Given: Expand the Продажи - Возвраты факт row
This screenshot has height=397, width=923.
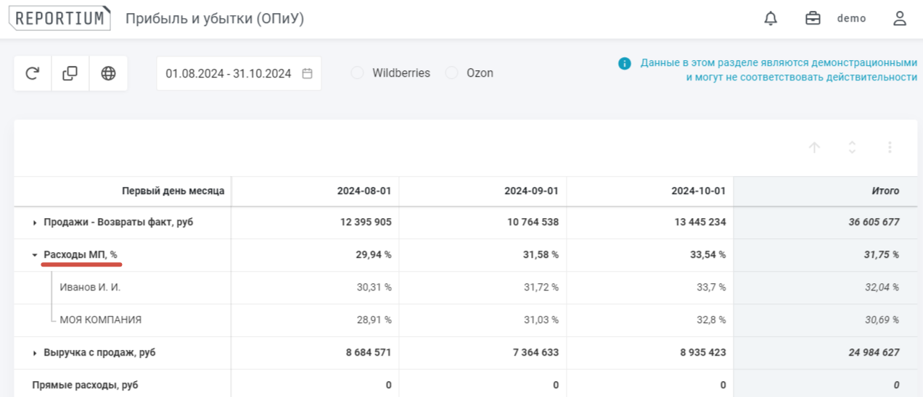Looking at the screenshot, I should (34, 223).
